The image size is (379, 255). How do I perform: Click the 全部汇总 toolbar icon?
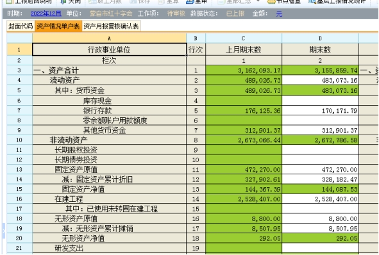(221, 1)
